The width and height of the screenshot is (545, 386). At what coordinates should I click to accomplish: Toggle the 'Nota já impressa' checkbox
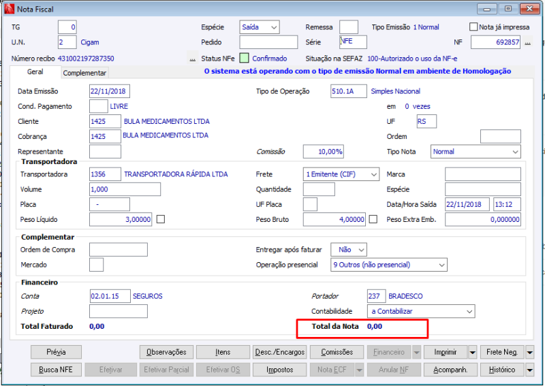473,27
